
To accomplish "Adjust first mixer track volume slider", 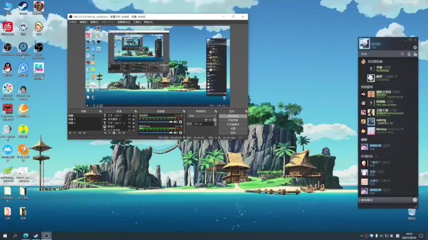I will (156, 122).
